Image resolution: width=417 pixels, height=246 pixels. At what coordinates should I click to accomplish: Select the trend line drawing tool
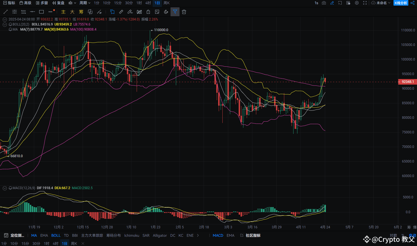(x=6, y=12)
